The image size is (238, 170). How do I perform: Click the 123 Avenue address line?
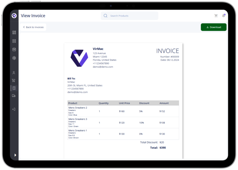click(99, 53)
